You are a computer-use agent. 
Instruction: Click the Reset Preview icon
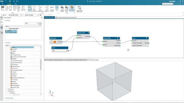pyautogui.click(x=34, y=8)
